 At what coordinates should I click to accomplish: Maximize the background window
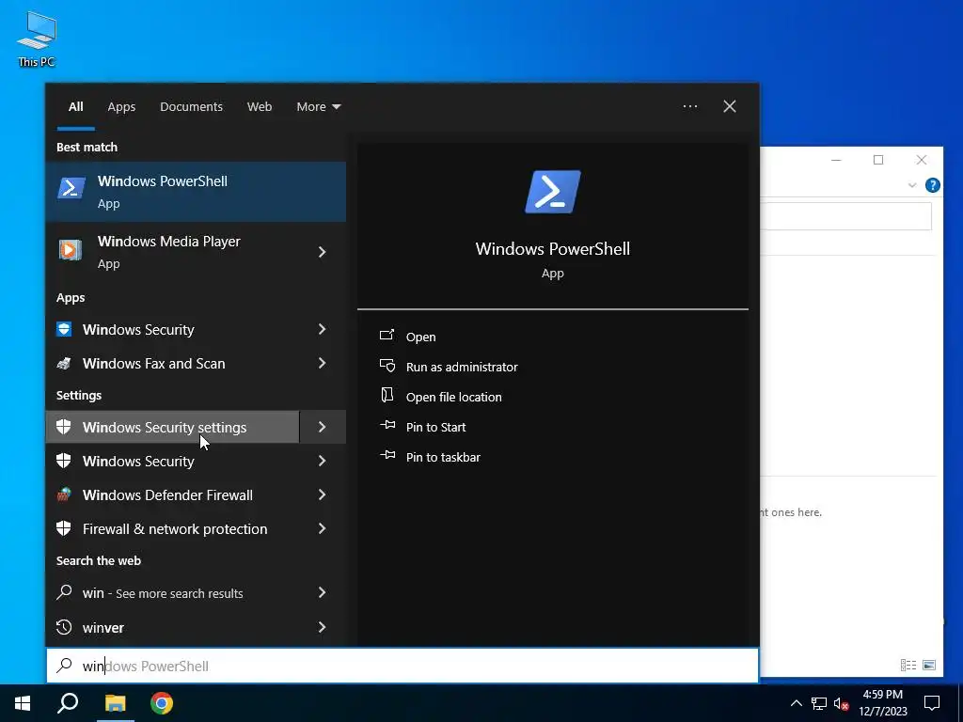878,160
